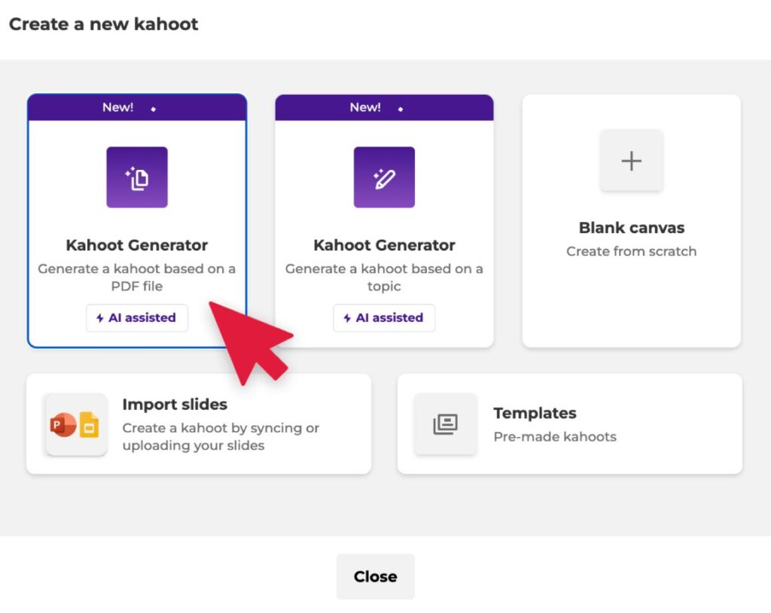Viewport: 771px width, 613px height.
Task: Click 'Generate a kahoot based on a topic' text
Action: (384, 278)
